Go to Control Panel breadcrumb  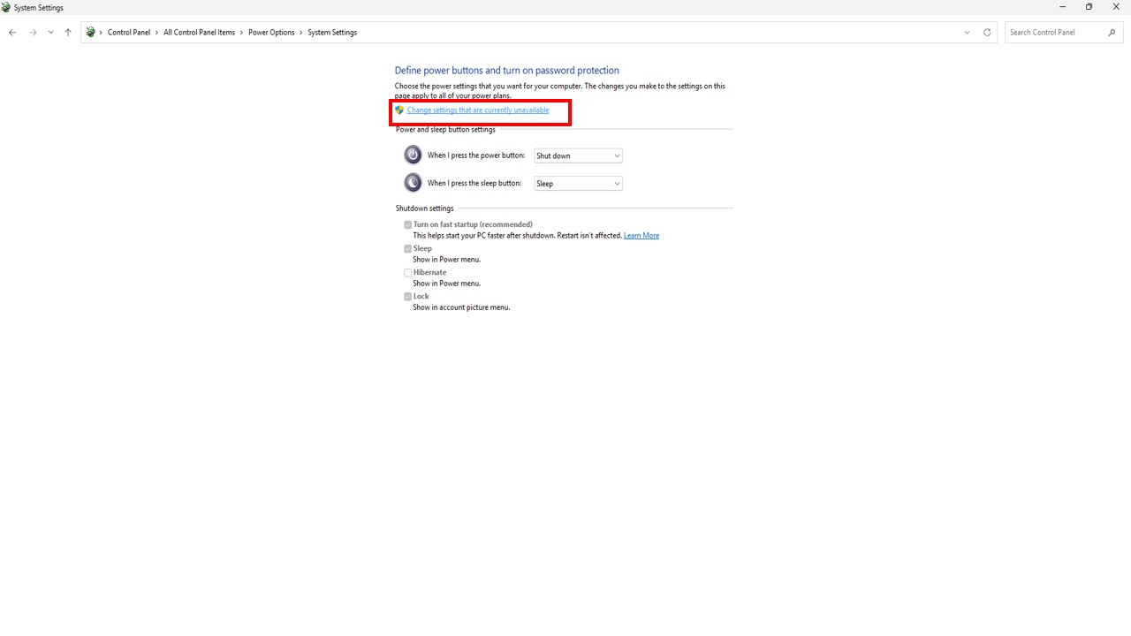click(129, 33)
